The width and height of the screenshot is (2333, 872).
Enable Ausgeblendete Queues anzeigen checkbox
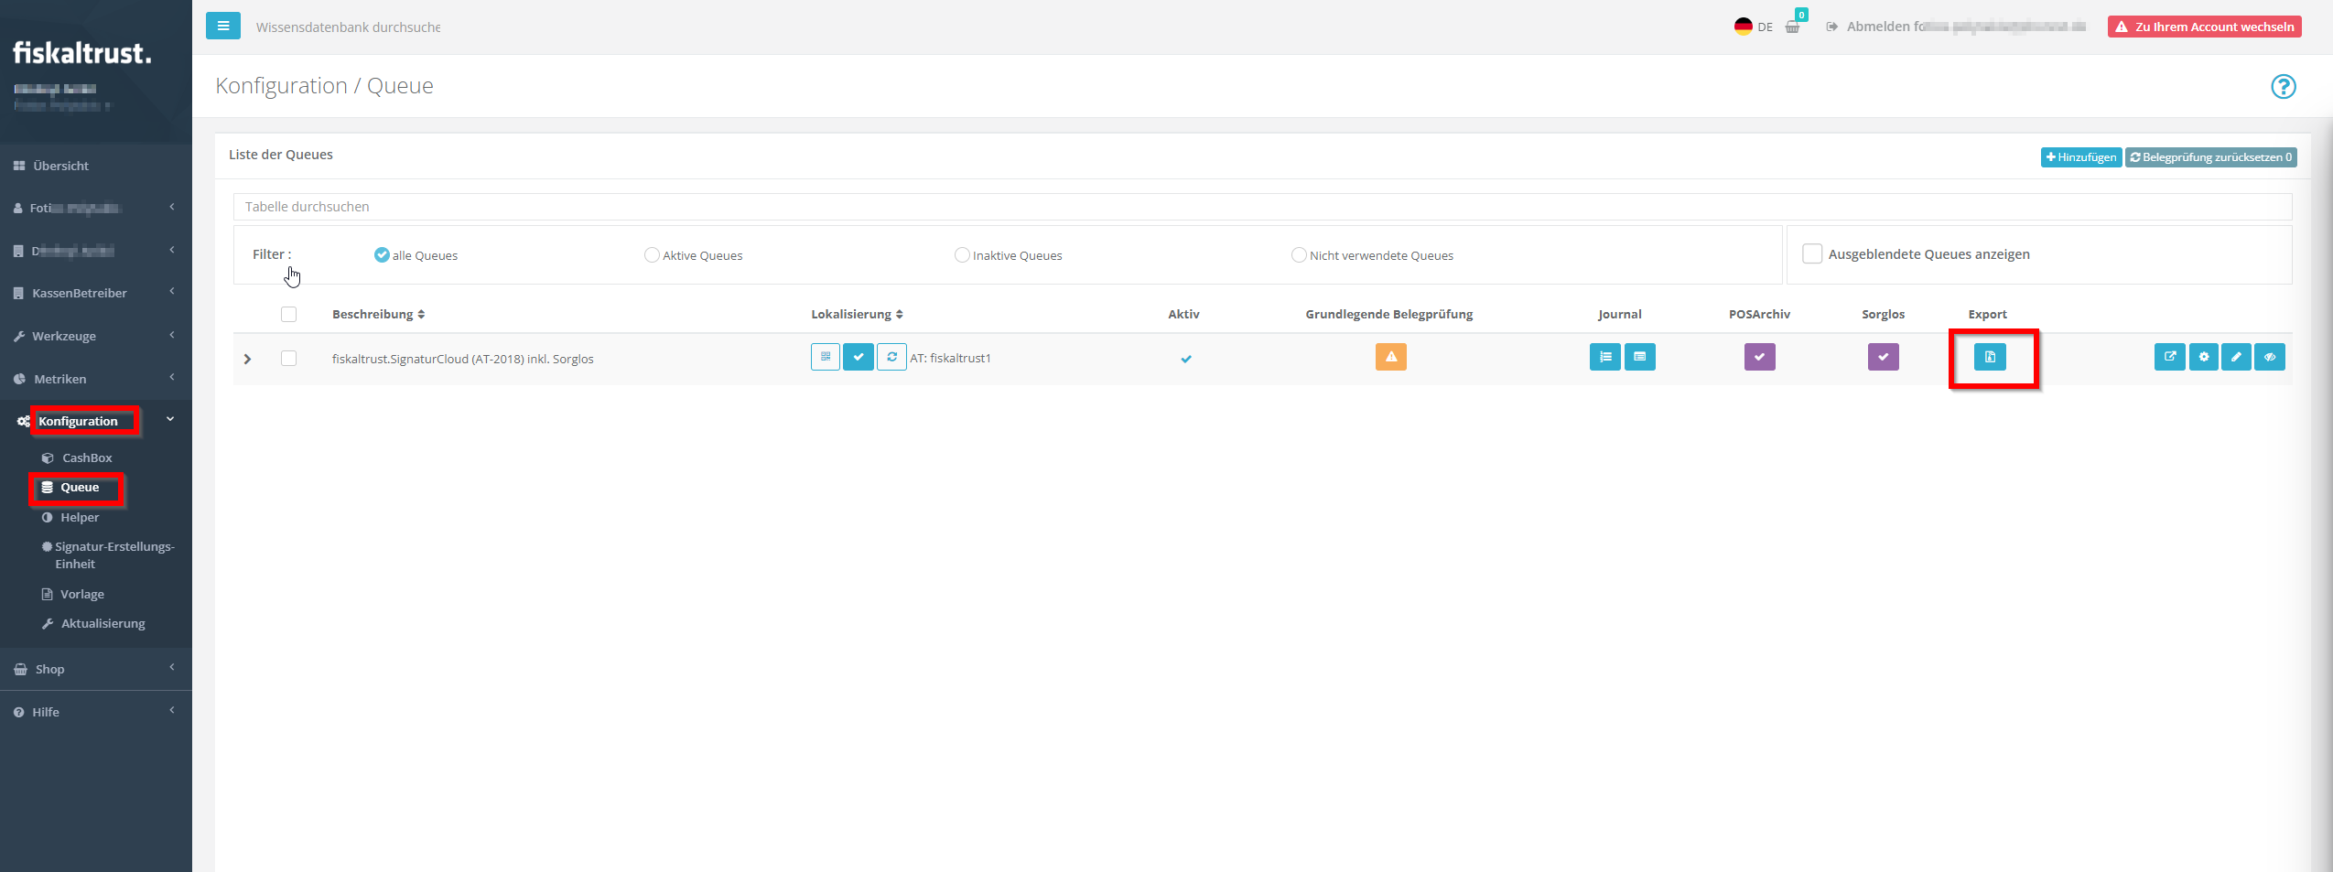1812,253
